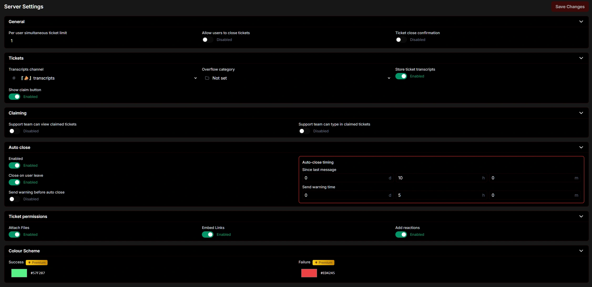Viewport: 592px width, 287px height.
Task: Click the Premium badge beside Success
Action: click(37, 262)
